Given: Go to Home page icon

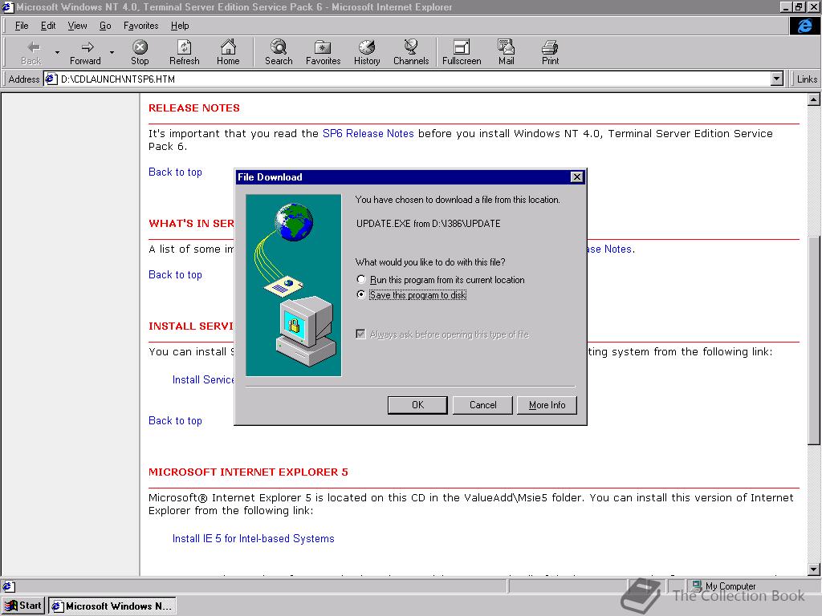Looking at the screenshot, I should (228, 52).
